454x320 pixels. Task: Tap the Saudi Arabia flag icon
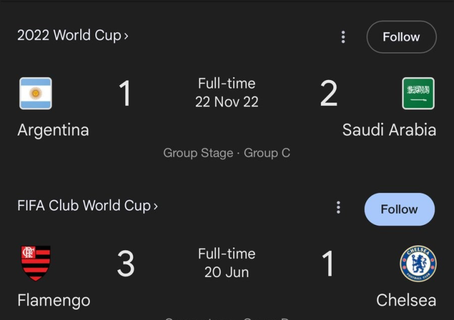click(x=418, y=93)
